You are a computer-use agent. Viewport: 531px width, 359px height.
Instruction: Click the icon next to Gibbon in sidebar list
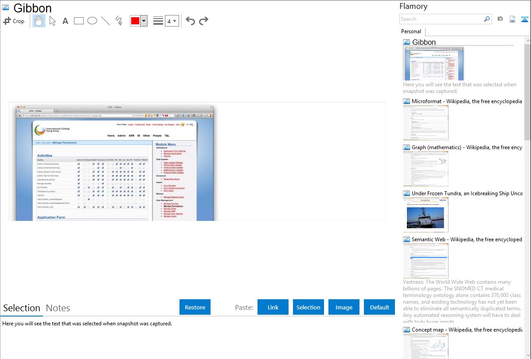406,42
